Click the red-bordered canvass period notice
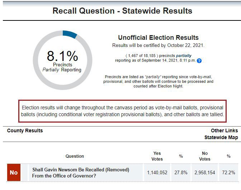The image size is (241, 190). click(x=122, y=111)
